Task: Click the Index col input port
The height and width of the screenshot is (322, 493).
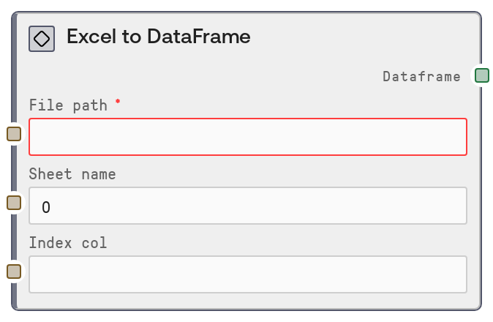Action: [x=14, y=272]
